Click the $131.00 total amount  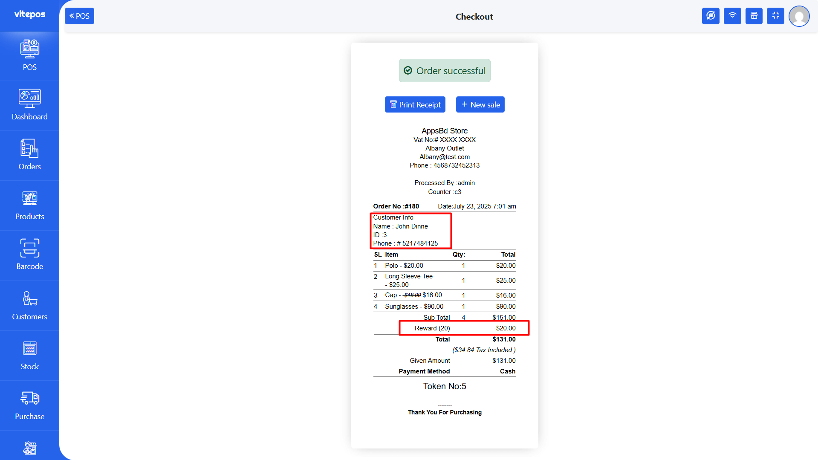click(x=504, y=339)
